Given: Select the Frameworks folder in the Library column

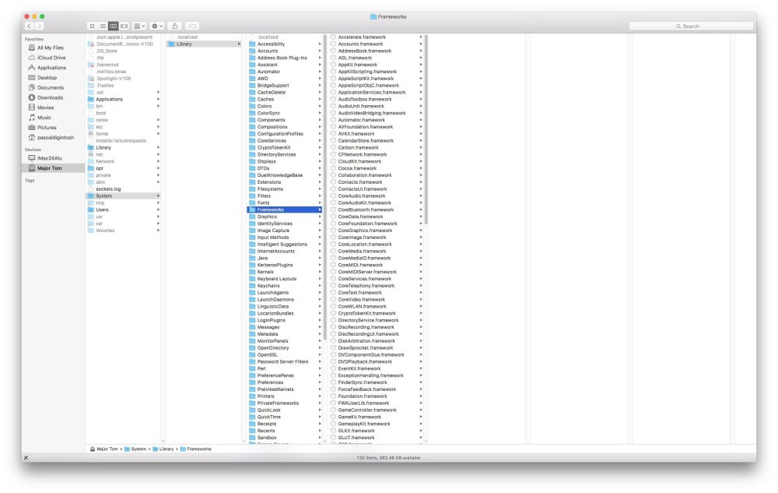Looking at the screenshot, I should [285, 210].
